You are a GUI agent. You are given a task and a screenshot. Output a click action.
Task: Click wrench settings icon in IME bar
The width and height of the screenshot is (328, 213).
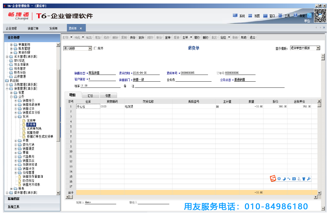(309, 179)
